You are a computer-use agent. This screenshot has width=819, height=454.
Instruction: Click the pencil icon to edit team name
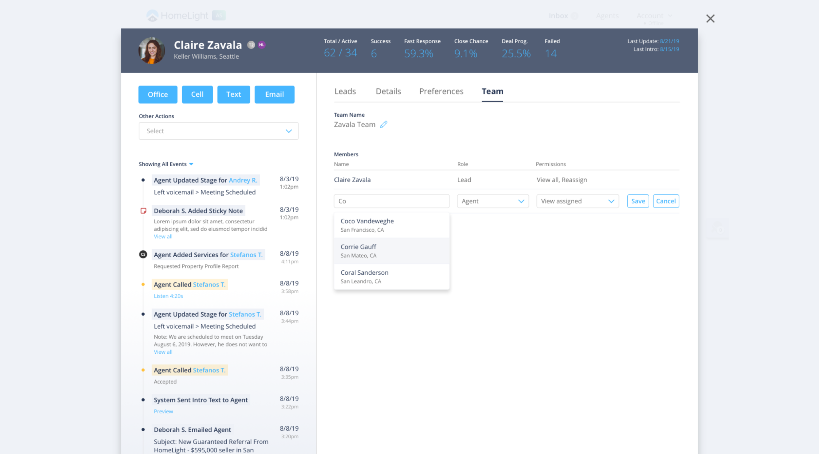pos(384,125)
